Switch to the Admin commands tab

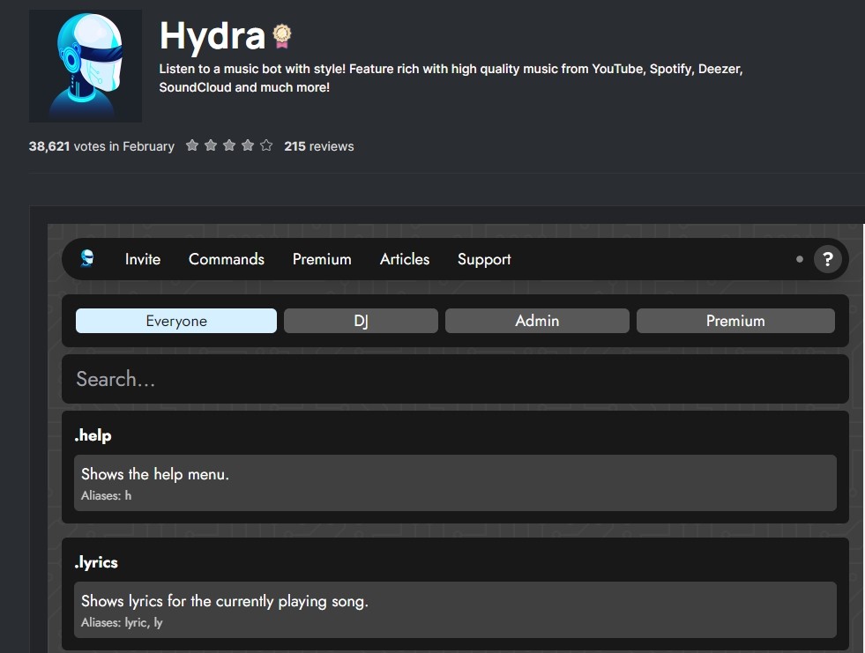tap(537, 321)
